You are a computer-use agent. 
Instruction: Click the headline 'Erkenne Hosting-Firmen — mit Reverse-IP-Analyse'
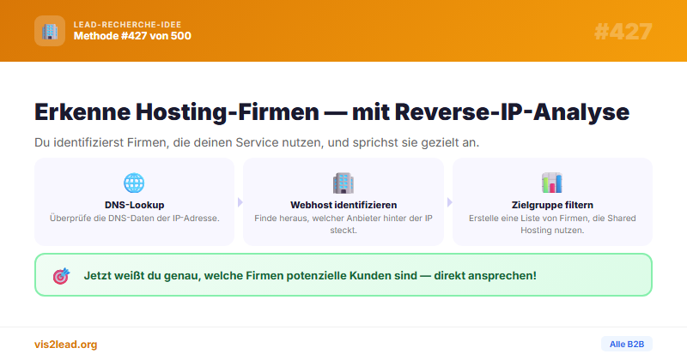click(x=332, y=111)
